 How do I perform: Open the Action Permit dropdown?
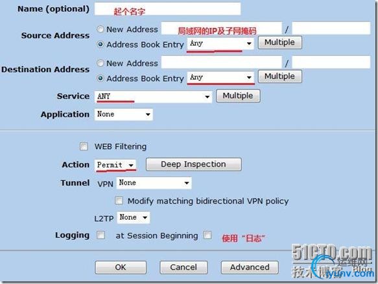point(115,165)
